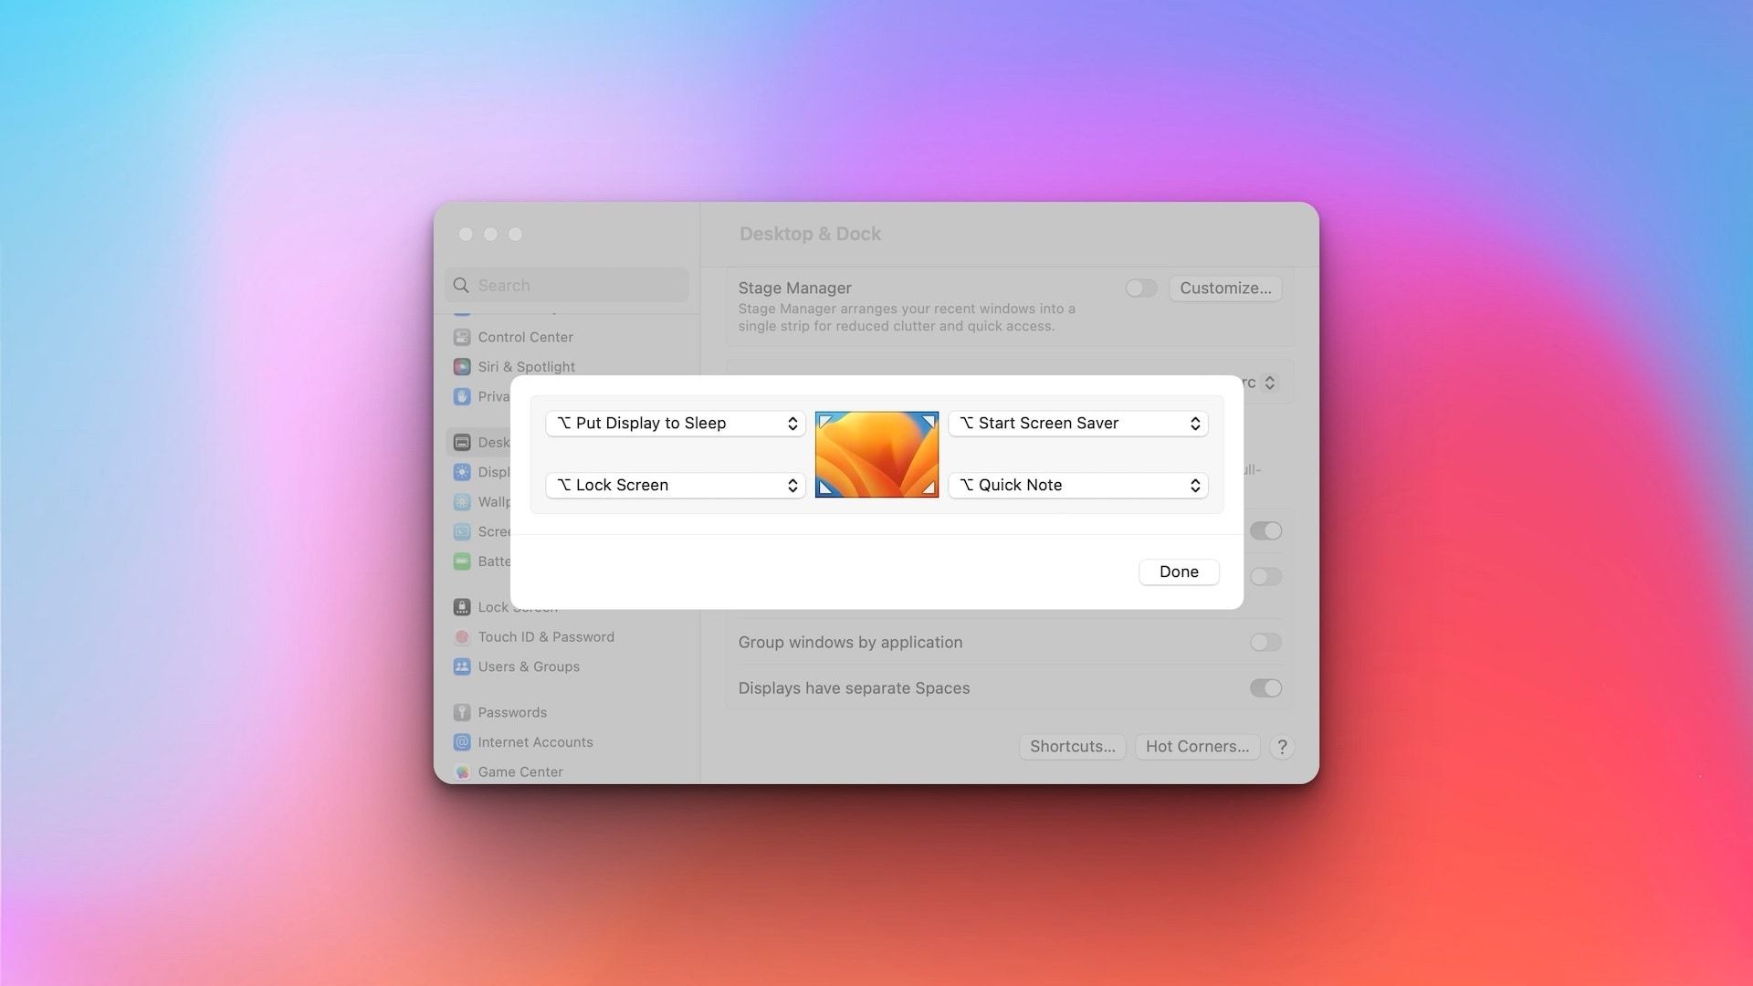Open the Quick Note corner dropdown

1078,485
